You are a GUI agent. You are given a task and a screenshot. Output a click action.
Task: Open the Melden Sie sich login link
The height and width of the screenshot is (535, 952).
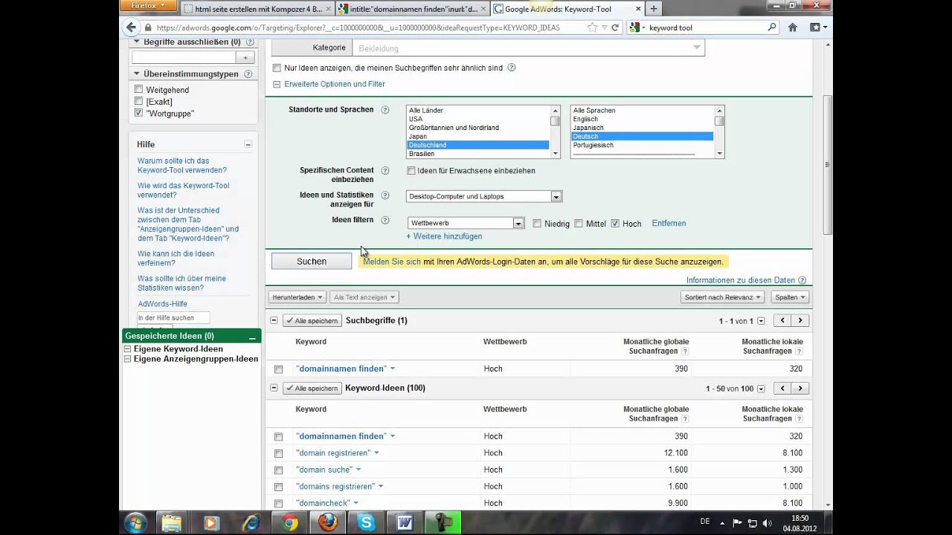point(392,262)
